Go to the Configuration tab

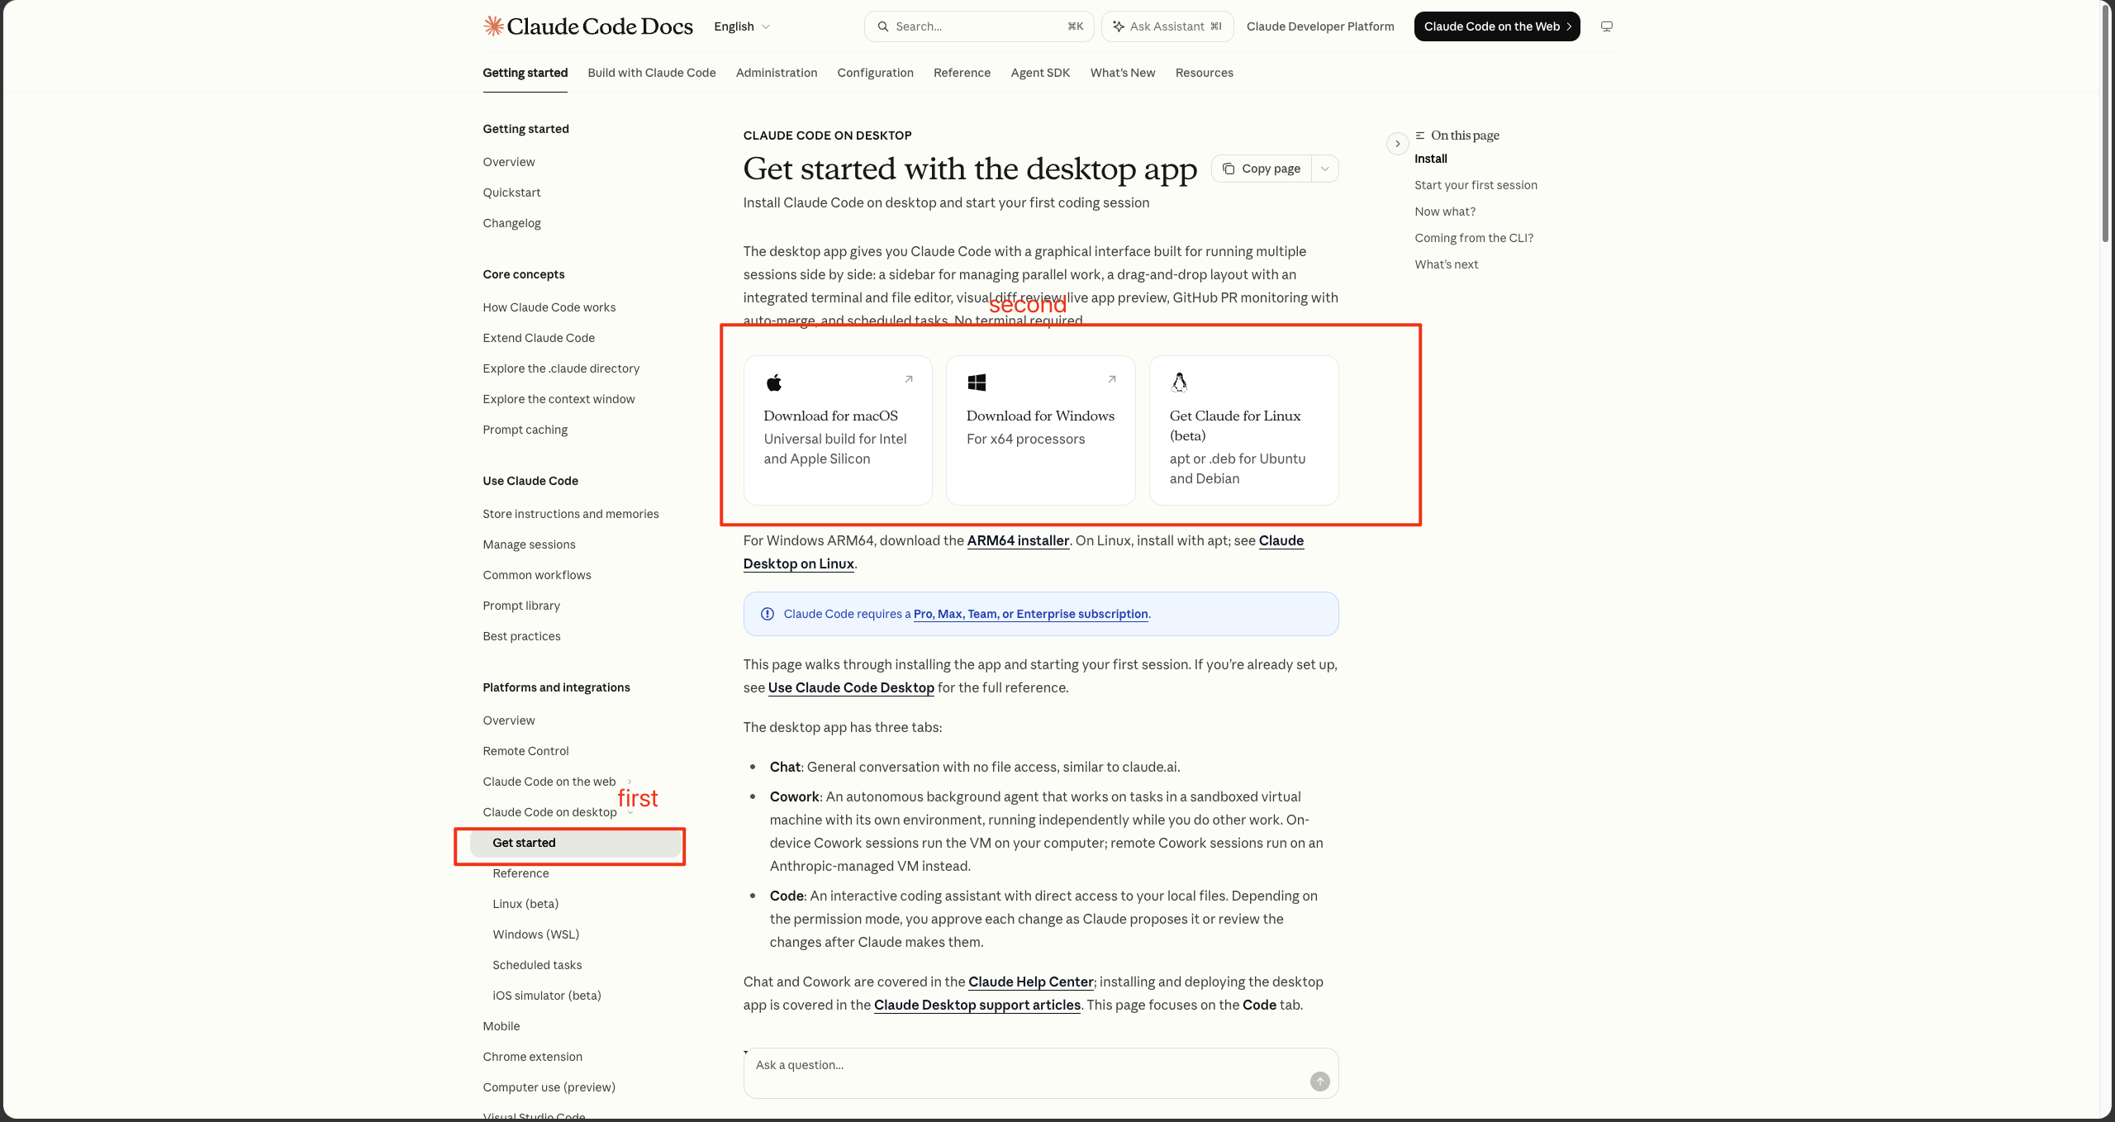(x=876, y=73)
